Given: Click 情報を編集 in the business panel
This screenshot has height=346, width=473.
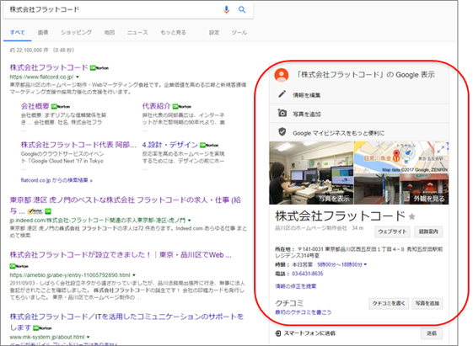Looking at the screenshot, I should [x=307, y=95].
